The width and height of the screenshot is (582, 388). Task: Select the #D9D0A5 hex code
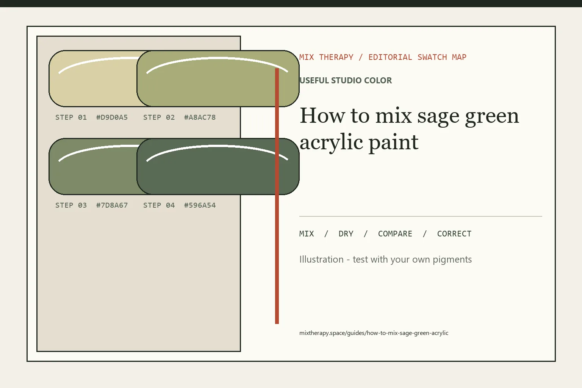(x=112, y=117)
